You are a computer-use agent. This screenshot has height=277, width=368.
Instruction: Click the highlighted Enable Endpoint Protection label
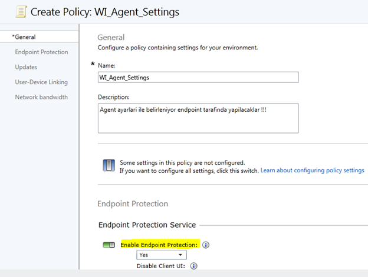(x=159, y=245)
